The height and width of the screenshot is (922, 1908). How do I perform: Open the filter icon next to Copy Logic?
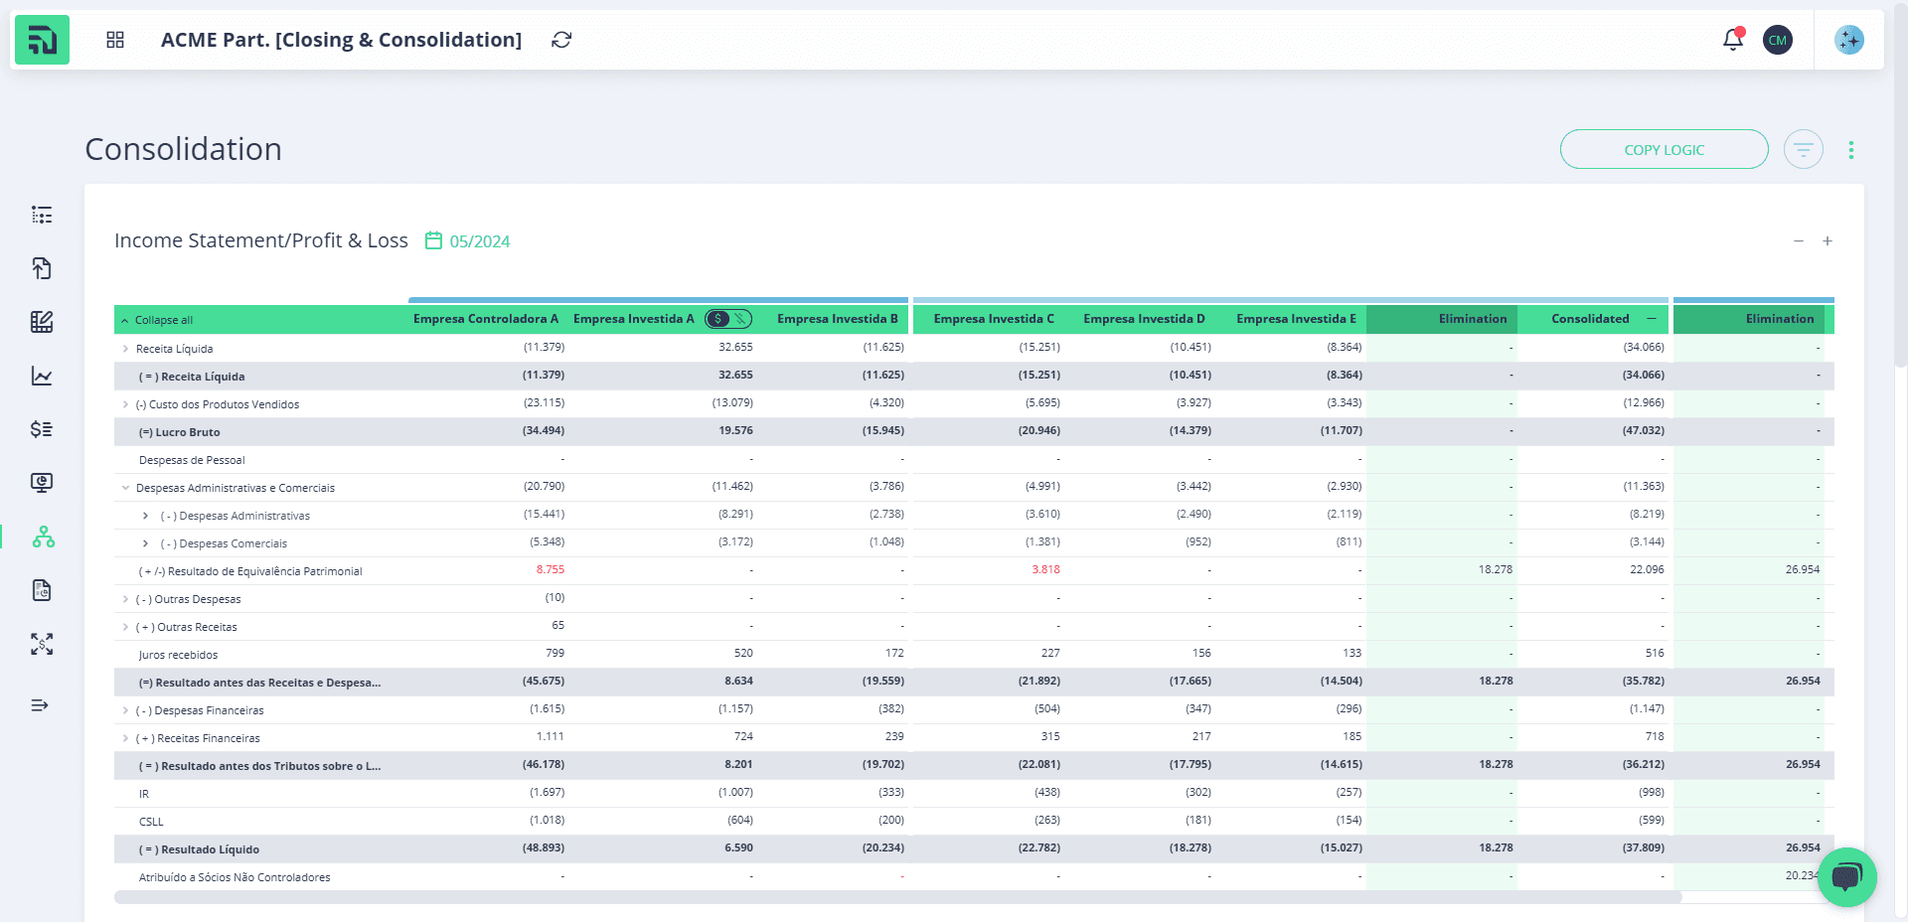(x=1804, y=149)
